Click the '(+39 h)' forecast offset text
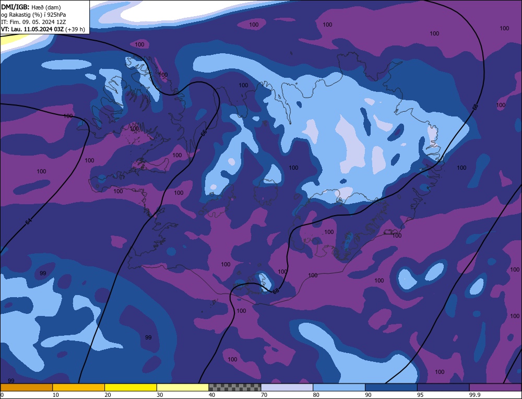Viewport: 522px width, 399px height. pos(75,29)
